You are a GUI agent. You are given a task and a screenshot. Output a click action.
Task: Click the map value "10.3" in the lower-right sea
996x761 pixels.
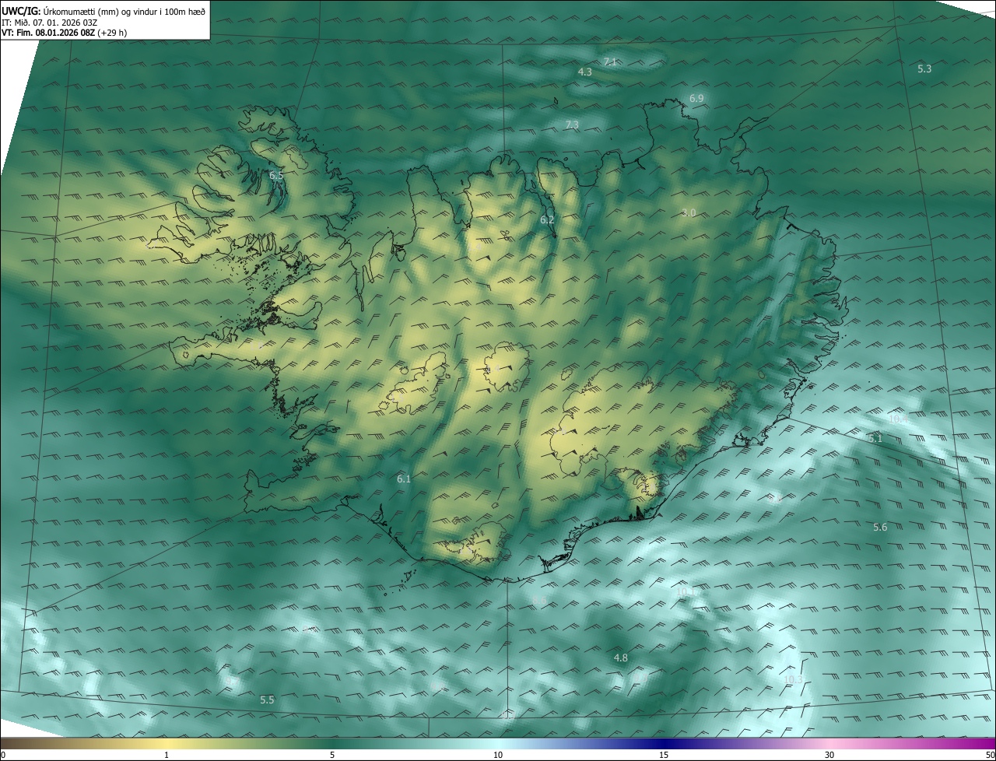tap(793, 680)
